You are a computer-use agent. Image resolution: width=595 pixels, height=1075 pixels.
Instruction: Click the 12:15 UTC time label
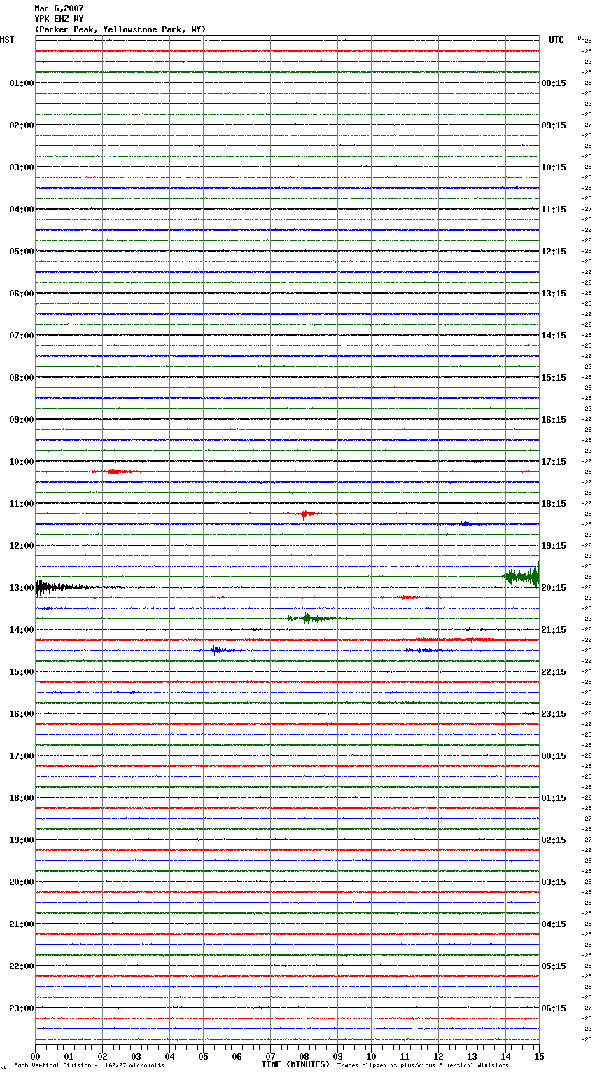554,252
